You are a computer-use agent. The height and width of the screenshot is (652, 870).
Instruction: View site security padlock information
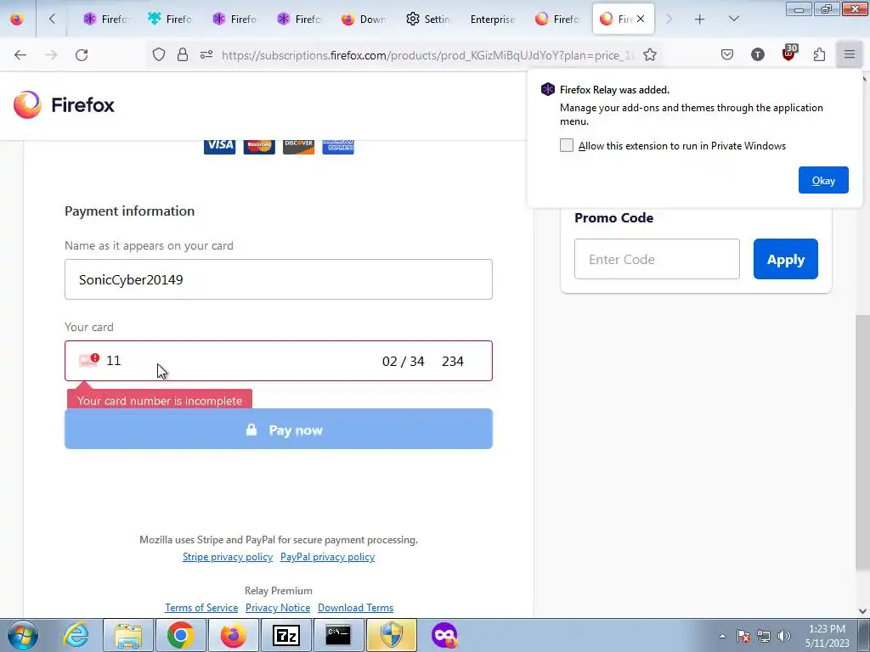tap(183, 55)
